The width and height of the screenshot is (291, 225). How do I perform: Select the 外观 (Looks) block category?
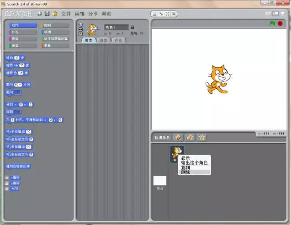[23, 32]
